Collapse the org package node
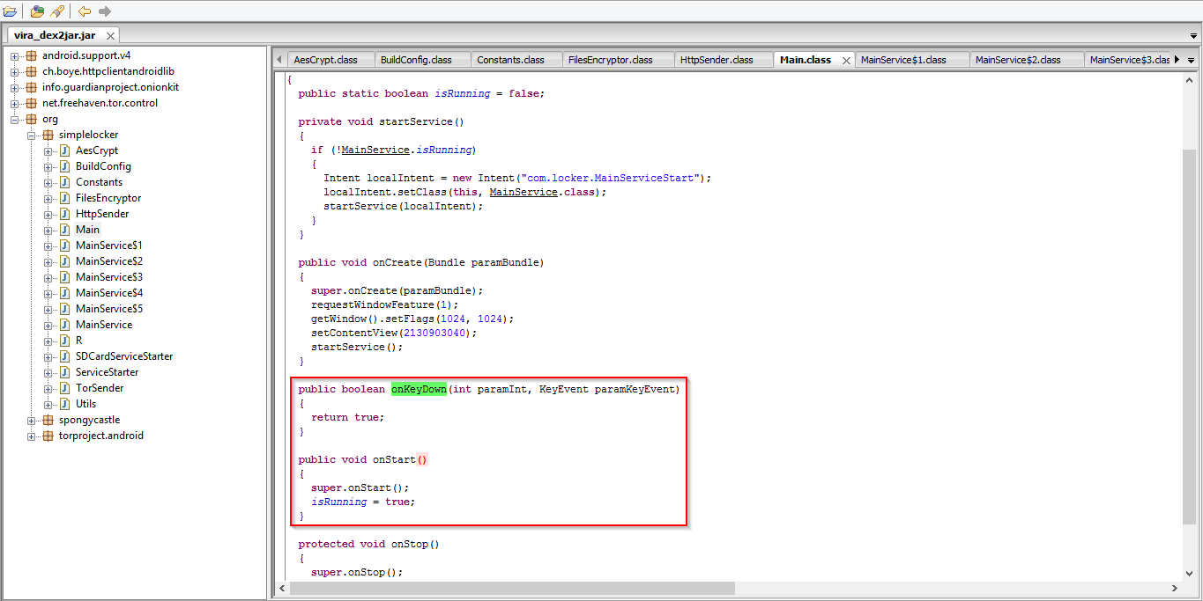 [x=15, y=119]
